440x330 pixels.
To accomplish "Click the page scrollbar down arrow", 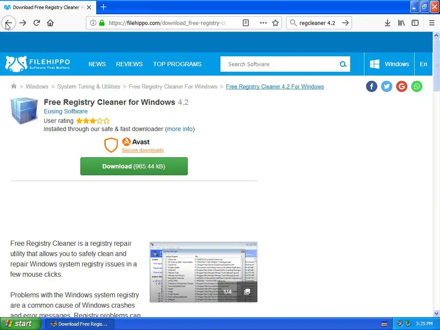I will (436, 313).
